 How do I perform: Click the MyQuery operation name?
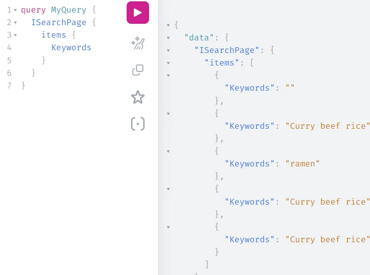69,10
